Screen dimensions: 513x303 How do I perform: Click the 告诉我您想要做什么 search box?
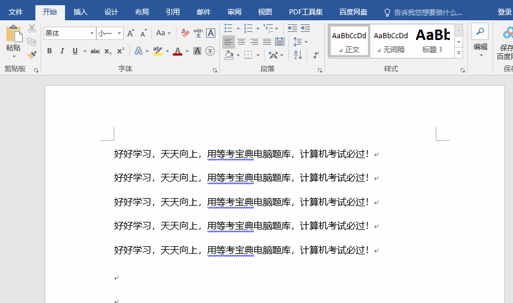click(x=423, y=12)
